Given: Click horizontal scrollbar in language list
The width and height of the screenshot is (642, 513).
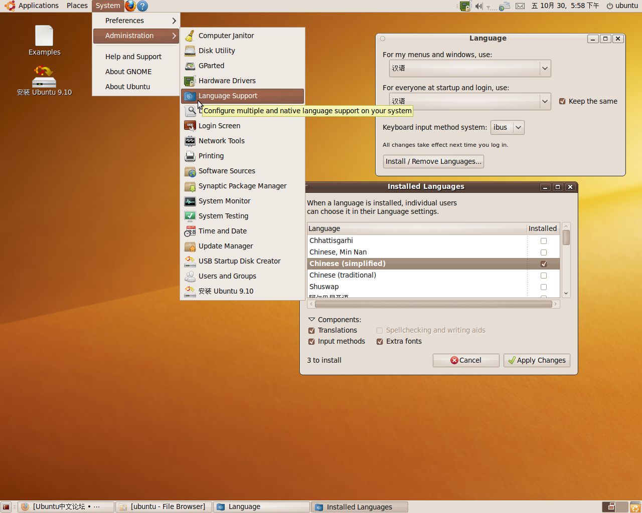Looking at the screenshot, I should coord(433,304).
